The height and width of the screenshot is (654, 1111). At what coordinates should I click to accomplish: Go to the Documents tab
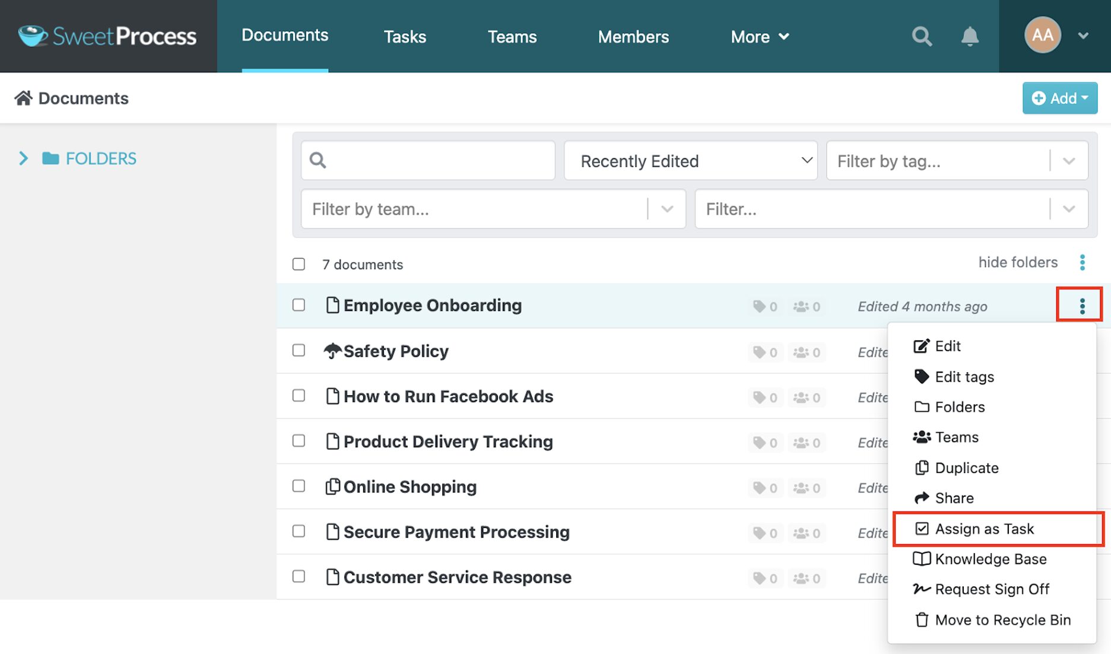pos(285,36)
